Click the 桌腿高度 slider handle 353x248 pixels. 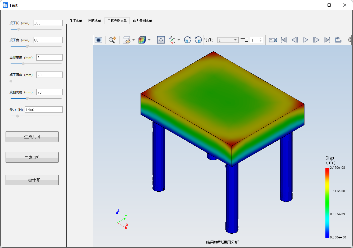point(27,98)
